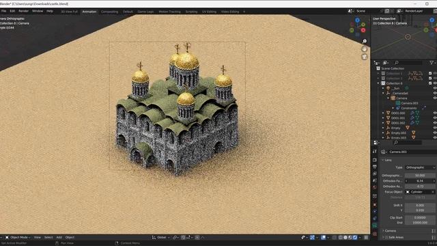This screenshot has width=437, height=246.
Task: Toggle Collection 6 exclude checkbox
Action: 430,83
